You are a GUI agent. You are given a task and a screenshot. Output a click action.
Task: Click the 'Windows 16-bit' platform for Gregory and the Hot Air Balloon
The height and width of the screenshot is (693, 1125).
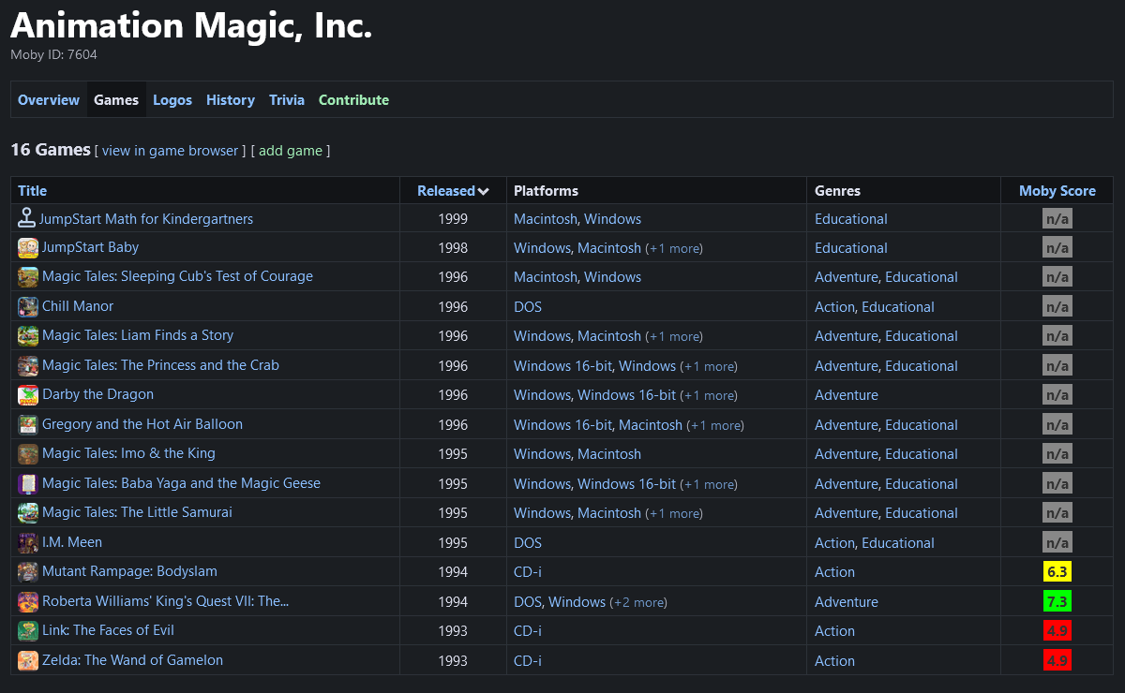563,425
